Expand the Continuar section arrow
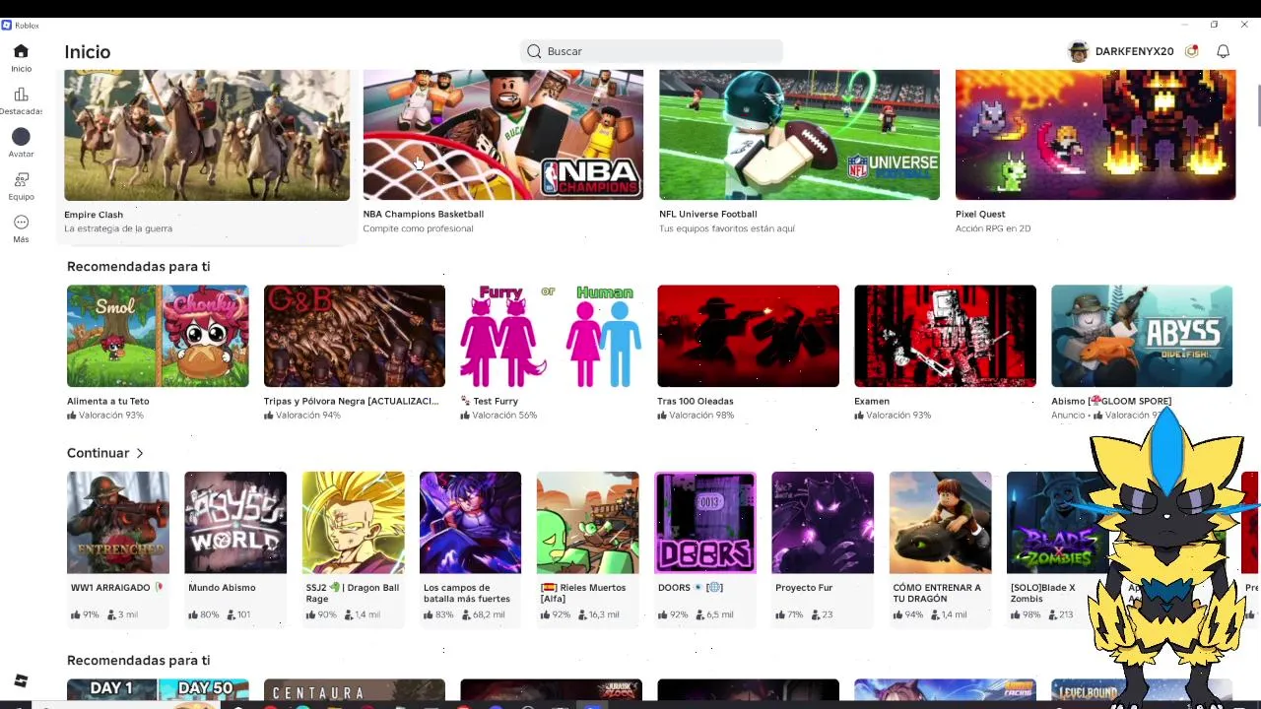Screen dimensions: 1261x709 (x=140, y=453)
